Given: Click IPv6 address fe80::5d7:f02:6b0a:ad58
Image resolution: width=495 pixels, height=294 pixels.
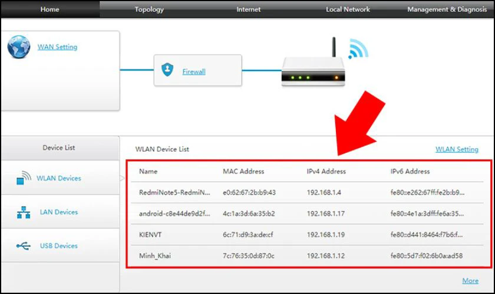Looking at the screenshot, I should pyautogui.click(x=427, y=256).
